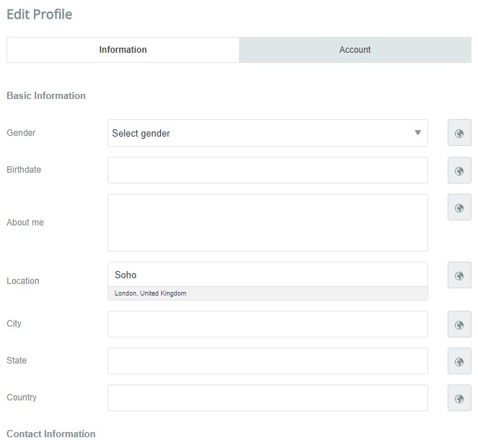Click the Gender field label

(21, 133)
